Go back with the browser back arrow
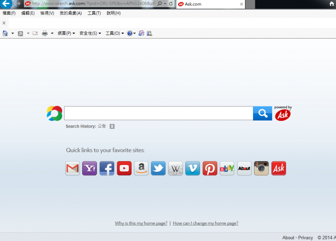 pyautogui.click(x=6, y=4)
